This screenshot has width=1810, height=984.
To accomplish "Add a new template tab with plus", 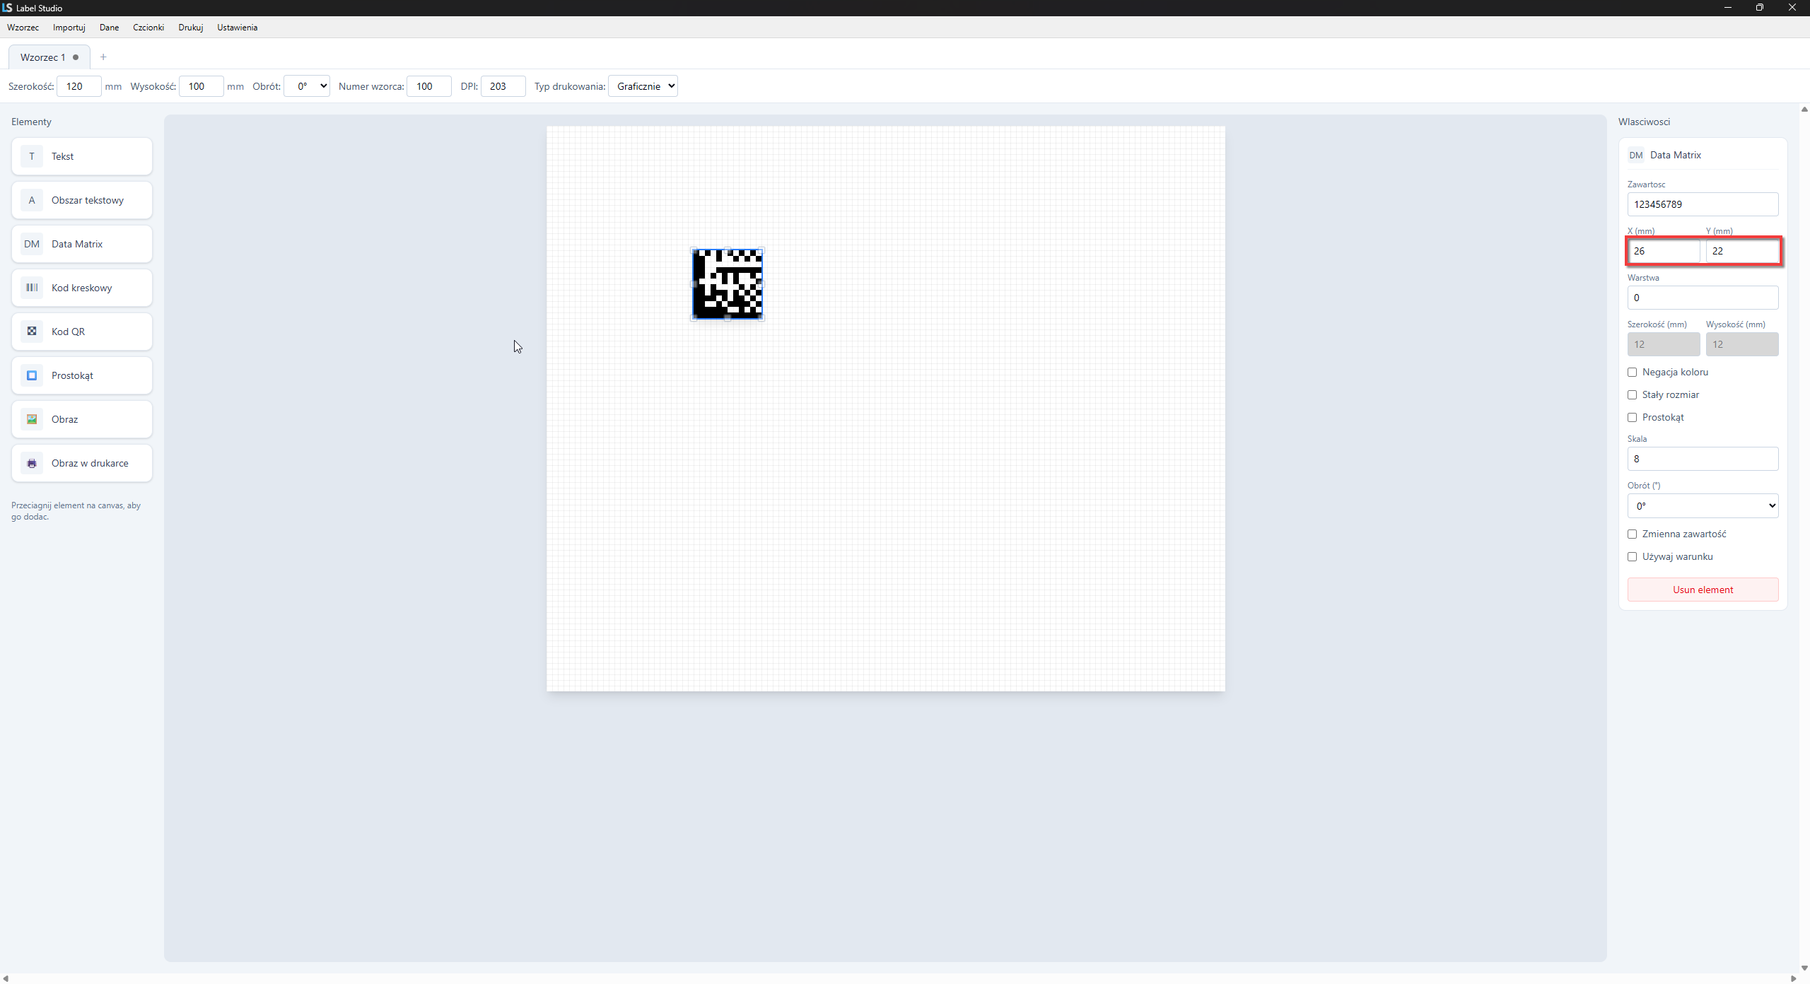I will tap(103, 57).
